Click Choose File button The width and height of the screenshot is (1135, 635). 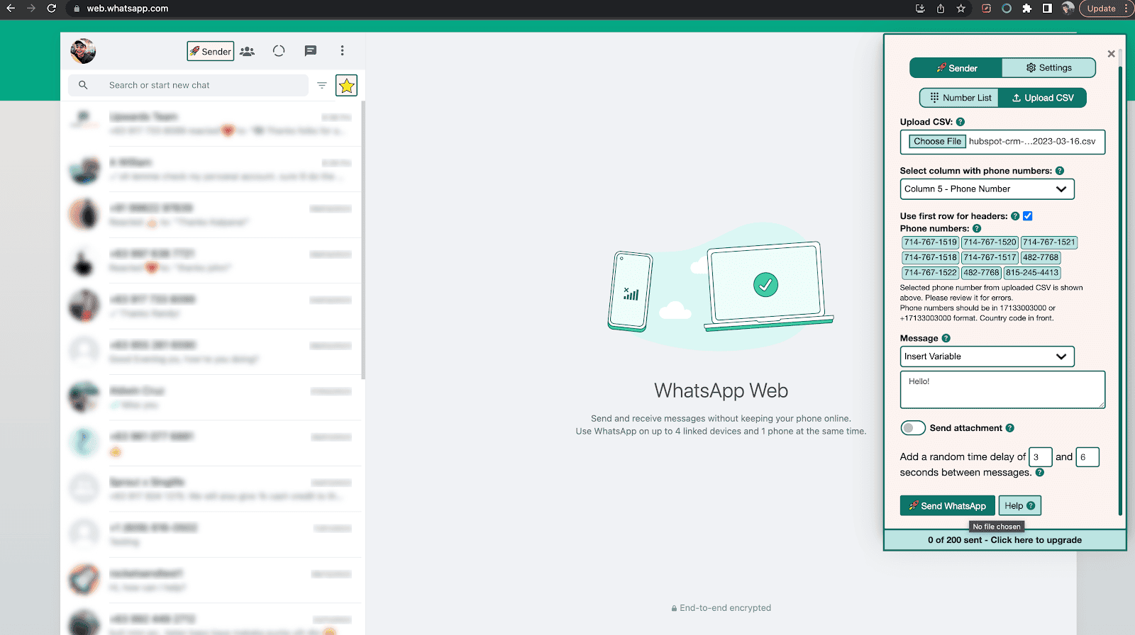[x=937, y=142]
